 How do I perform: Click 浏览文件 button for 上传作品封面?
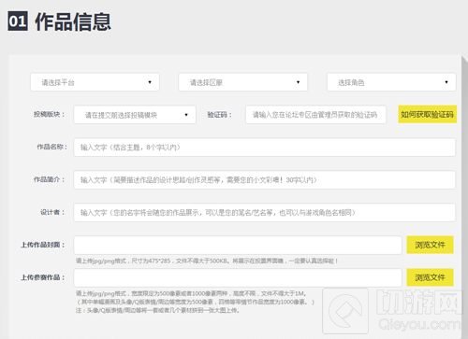click(x=430, y=245)
